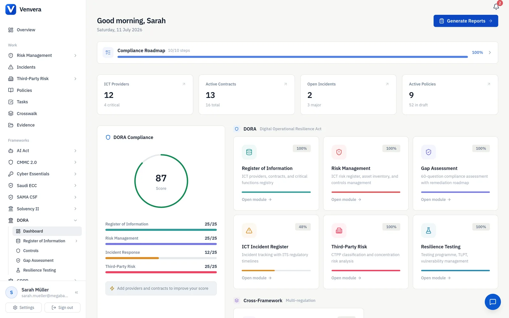
Task: Expand the CMMC 2.0 framework chevron
Action: (x=75, y=162)
